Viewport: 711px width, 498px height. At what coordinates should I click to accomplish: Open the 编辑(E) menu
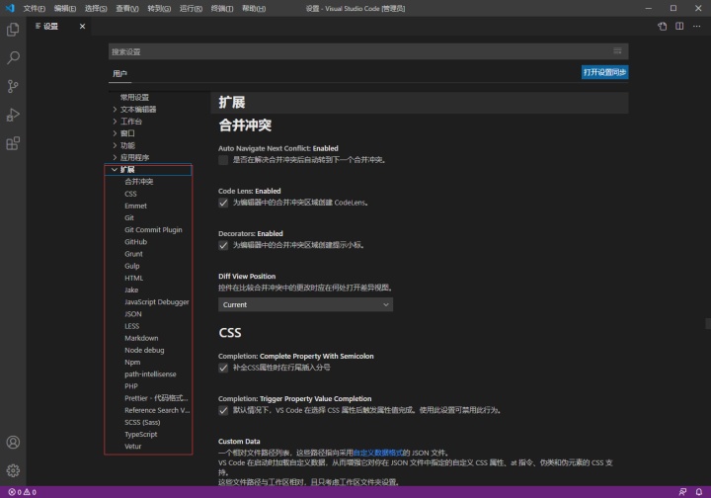[65, 8]
